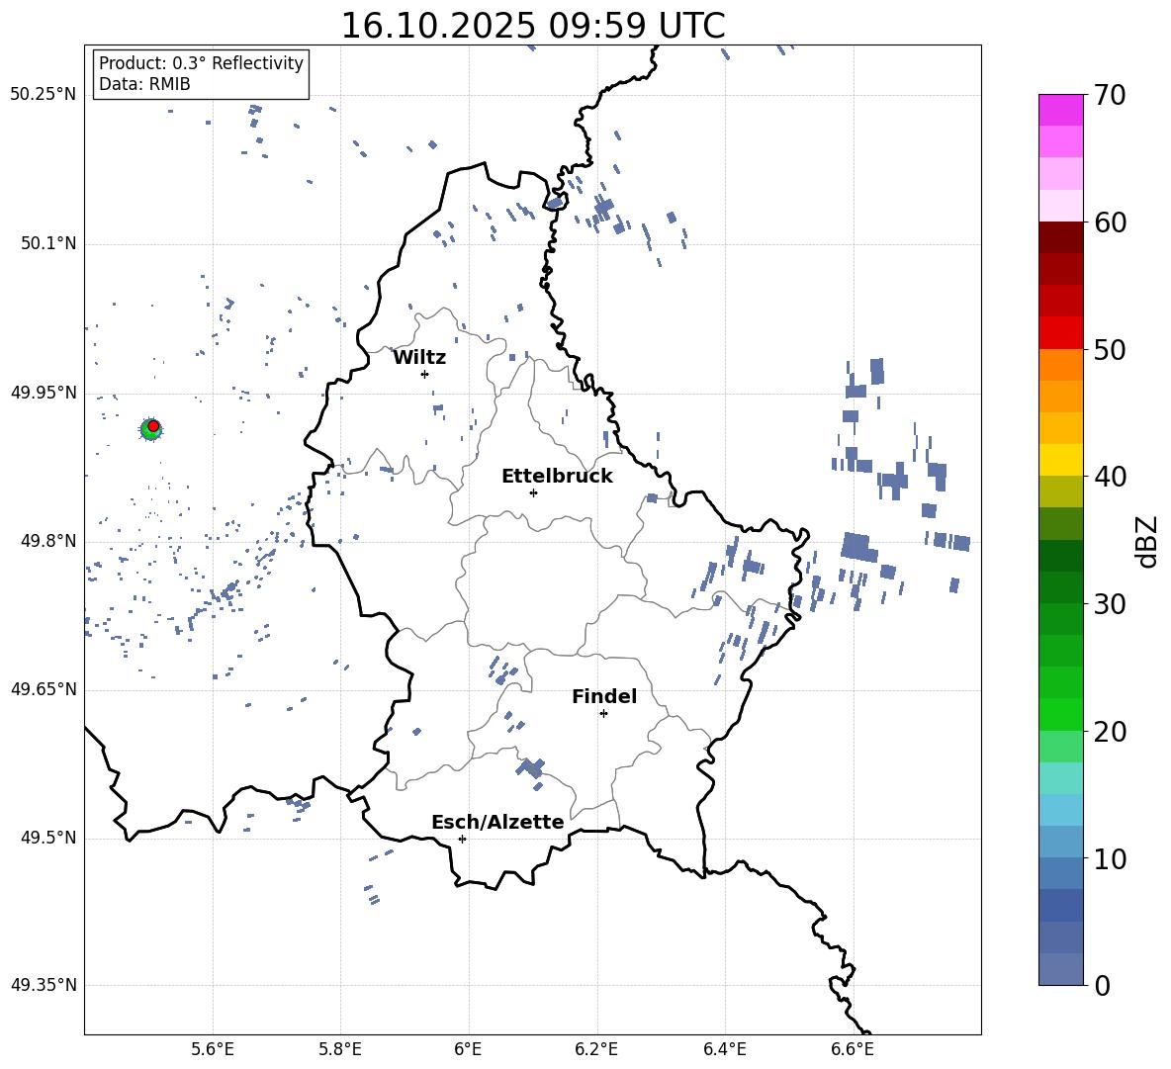Click the 50.25°N latitude label
The width and height of the screenshot is (1171, 1069).
point(43,95)
